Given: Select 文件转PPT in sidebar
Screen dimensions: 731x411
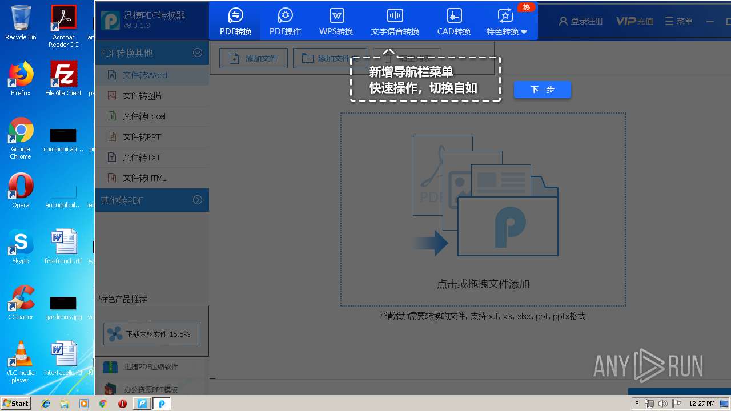Looking at the screenshot, I should 152,136.
